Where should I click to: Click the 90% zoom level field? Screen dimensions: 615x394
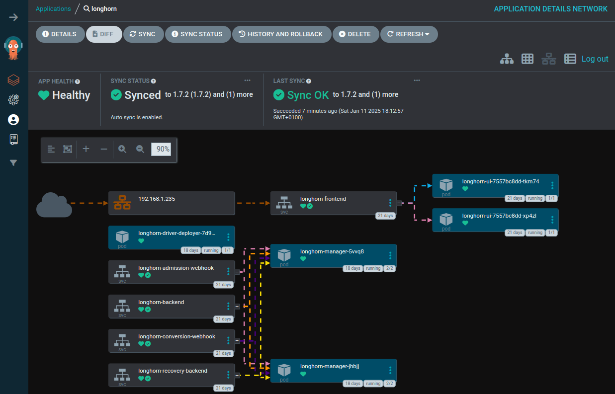(161, 149)
